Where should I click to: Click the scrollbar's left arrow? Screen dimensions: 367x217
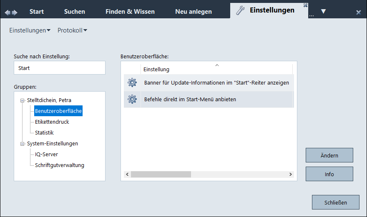(x=126, y=174)
